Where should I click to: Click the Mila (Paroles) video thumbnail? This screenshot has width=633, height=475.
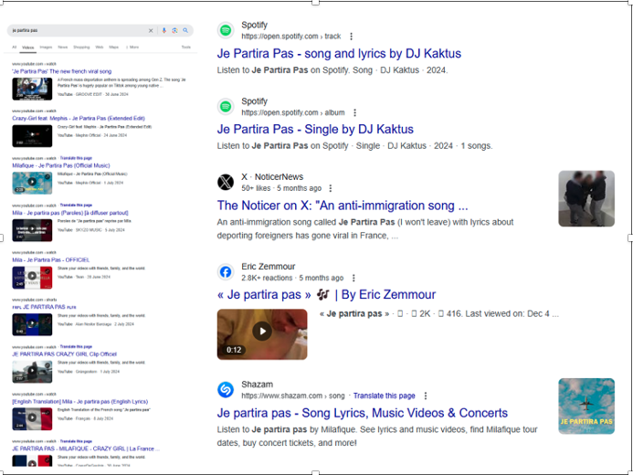(32, 230)
